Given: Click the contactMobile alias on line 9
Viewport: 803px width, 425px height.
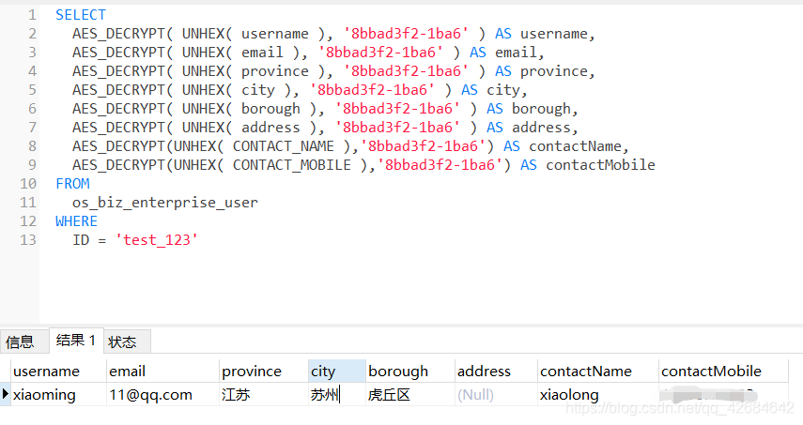Looking at the screenshot, I should 600,165.
